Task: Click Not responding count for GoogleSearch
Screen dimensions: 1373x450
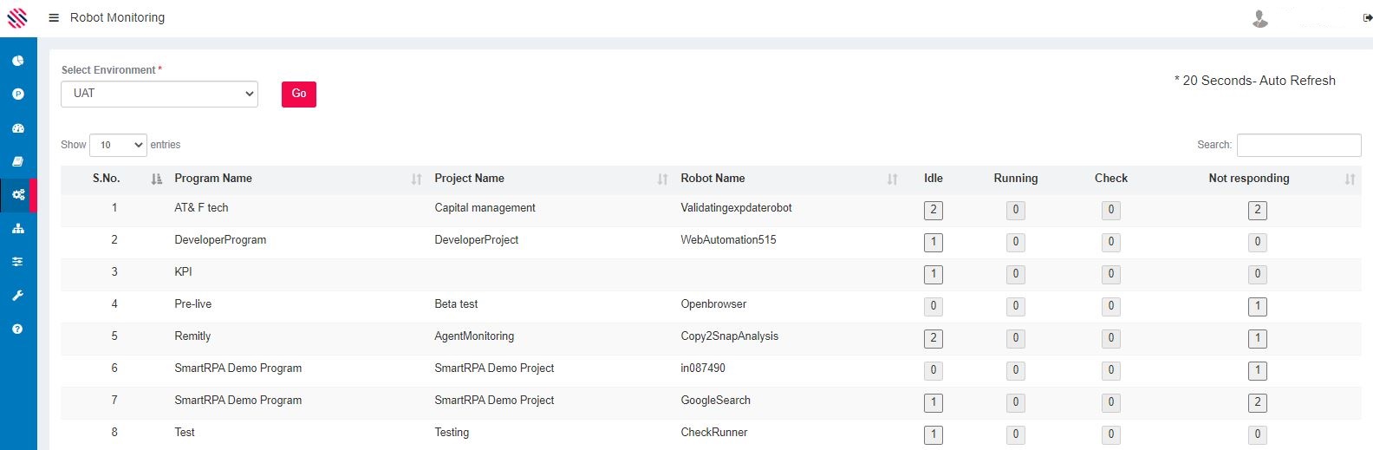Action: (1258, 402)
